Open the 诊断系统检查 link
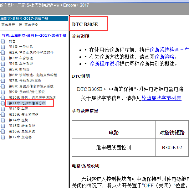Image resolution: width=189 pixels, height=188 pixels. click(x=169, y=50)
